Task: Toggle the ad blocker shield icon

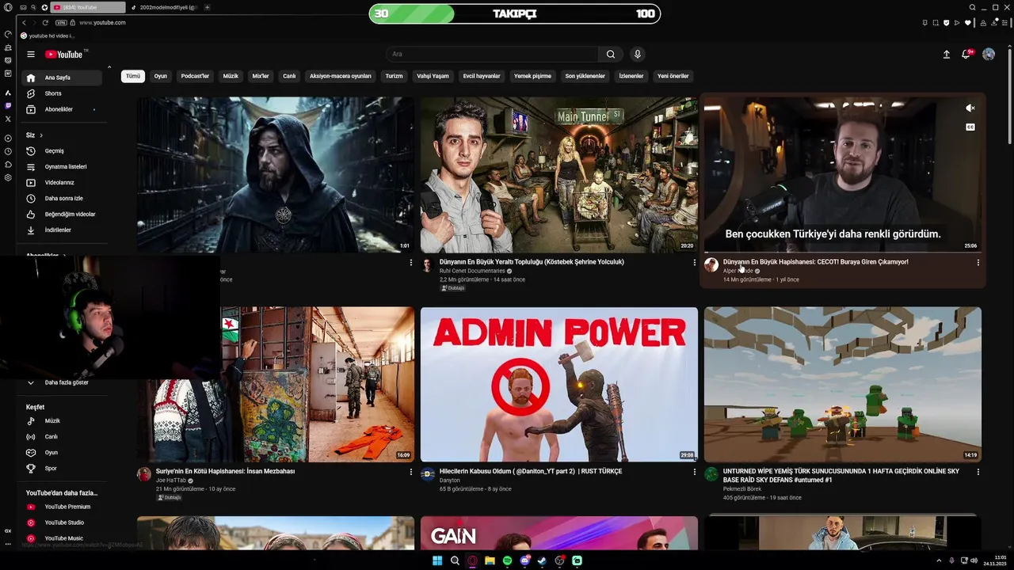Action: click(946, 22)
